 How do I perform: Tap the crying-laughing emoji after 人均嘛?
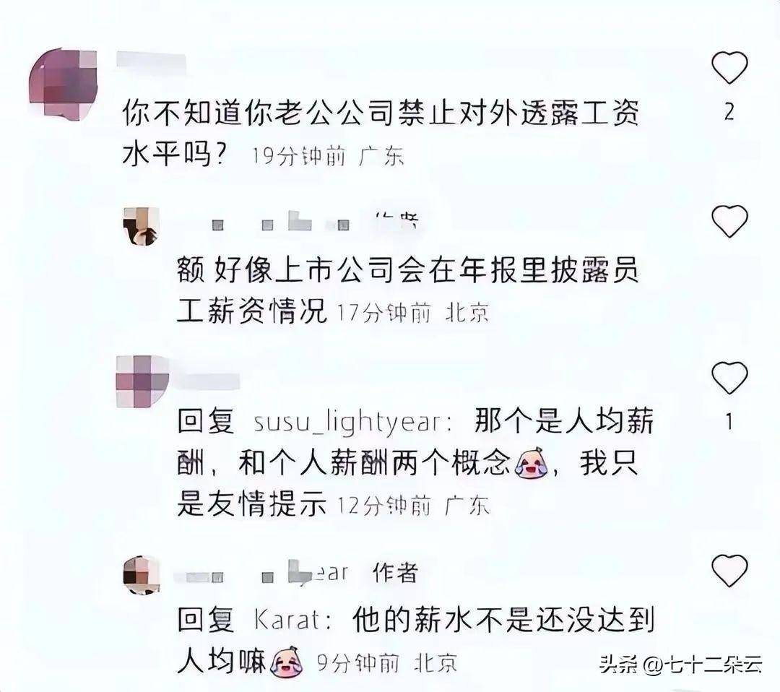[287, 662]
